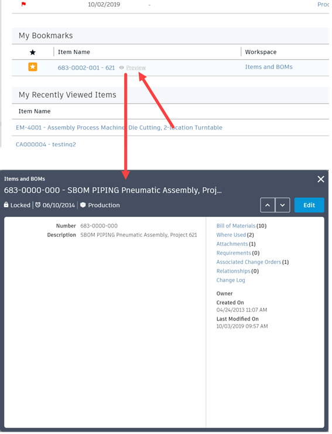Click the clock icon before 06/10/2014
This screenshot has width=332, height=434.
click(x=38, y=205)
